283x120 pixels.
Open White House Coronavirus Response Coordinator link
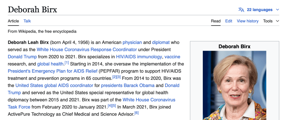click(87, 50)
